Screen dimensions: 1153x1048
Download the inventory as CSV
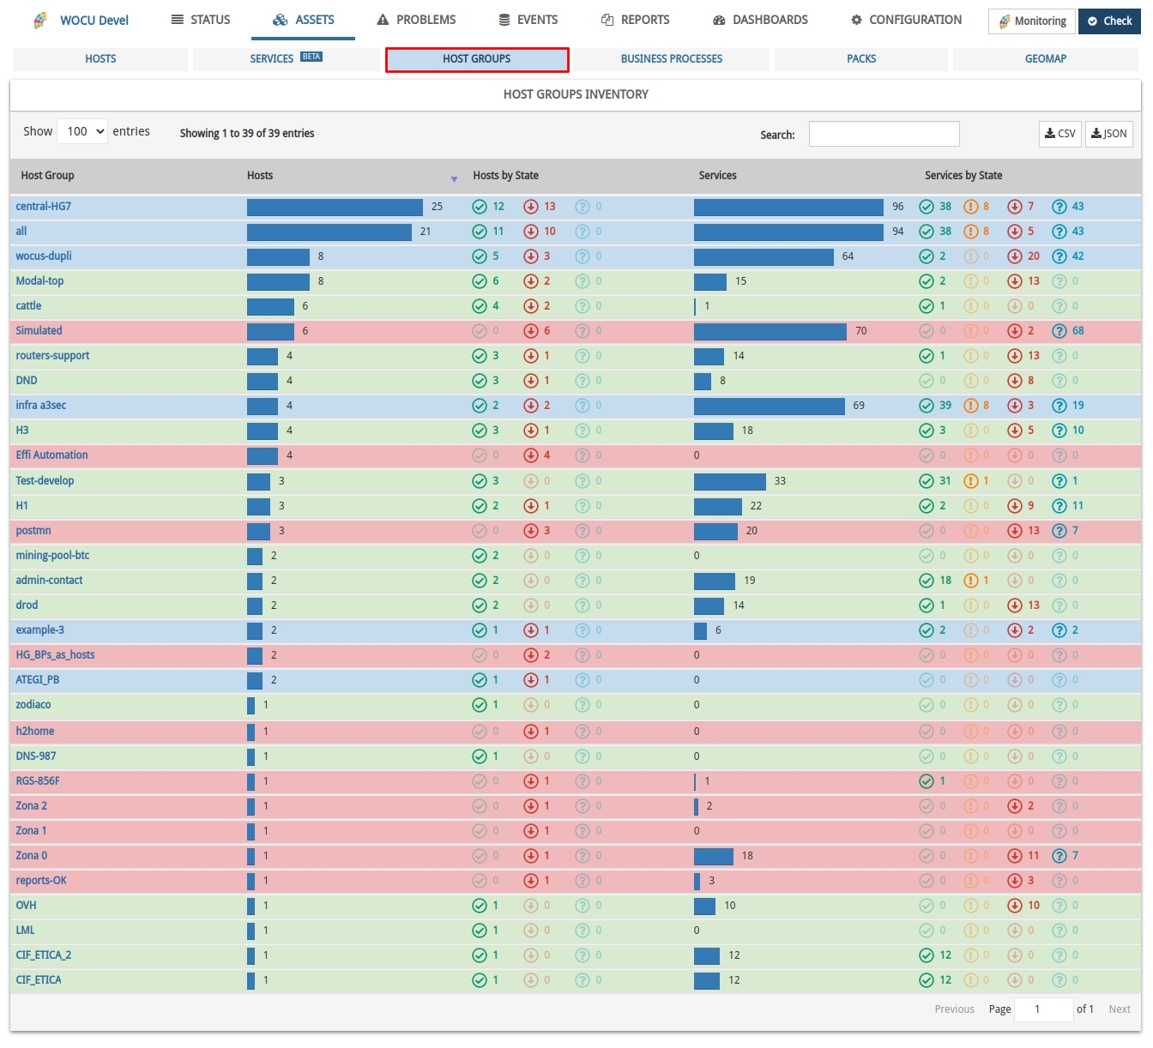click(x=1060, y=134)
